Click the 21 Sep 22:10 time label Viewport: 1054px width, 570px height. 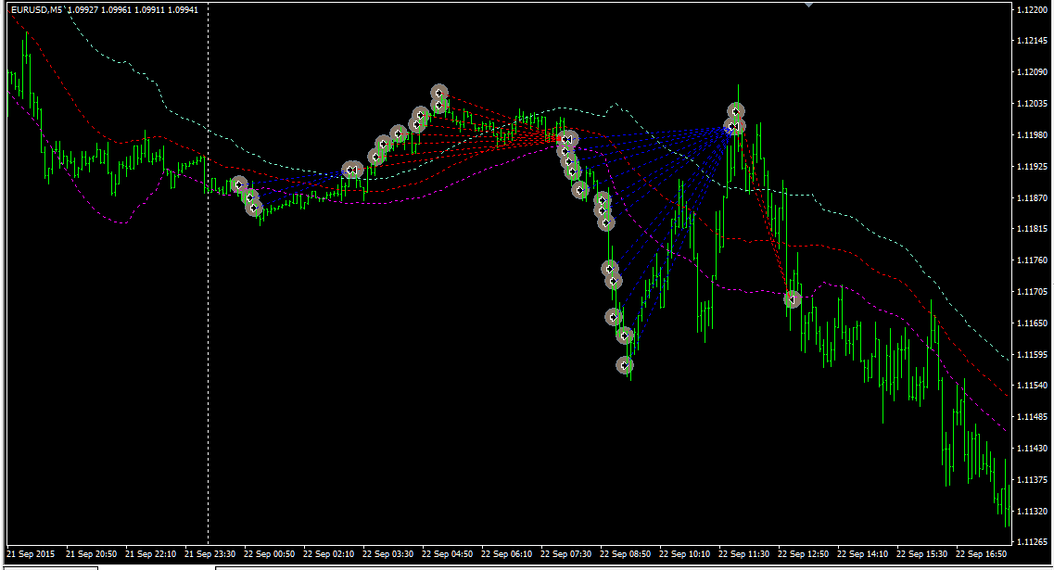click(x=150, y=554)
